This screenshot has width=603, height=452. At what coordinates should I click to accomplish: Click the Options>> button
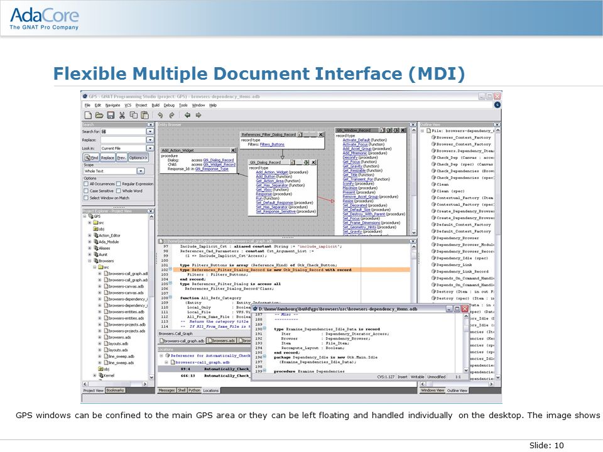[x=138, y=158]
